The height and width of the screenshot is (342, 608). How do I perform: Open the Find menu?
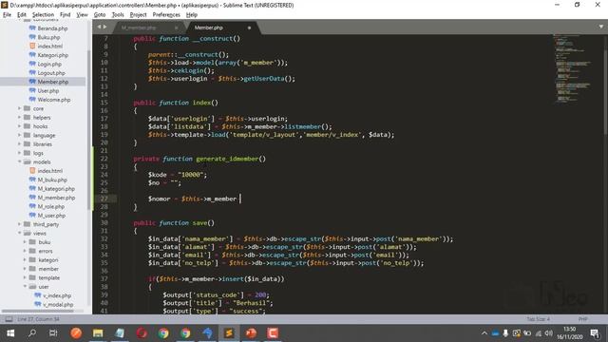pos(66,15)
